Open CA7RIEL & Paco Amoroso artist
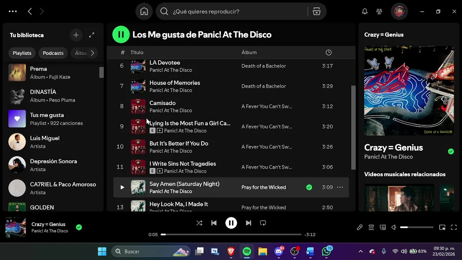Image resolution: width=462 pixels, height=260 pixels. pyautogui.click(x=53, y=188)
